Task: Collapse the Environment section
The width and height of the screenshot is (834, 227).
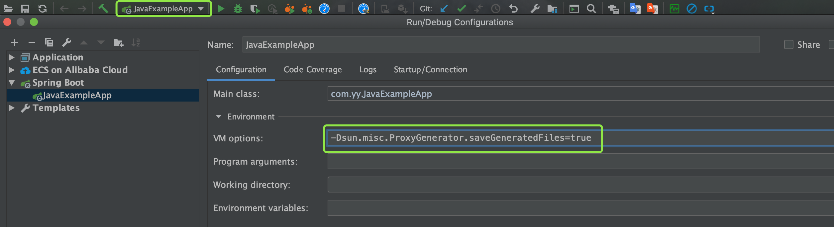Action: pos(219,116)
